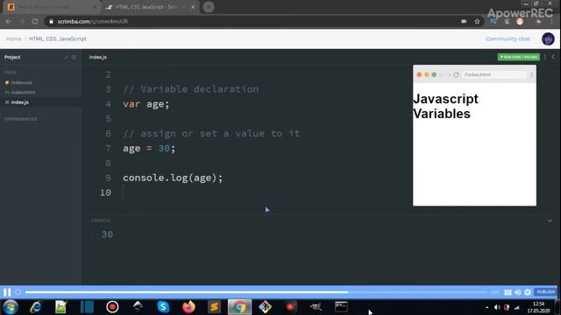Collapse the preview panel with chevron

click(x=553, y=57)
